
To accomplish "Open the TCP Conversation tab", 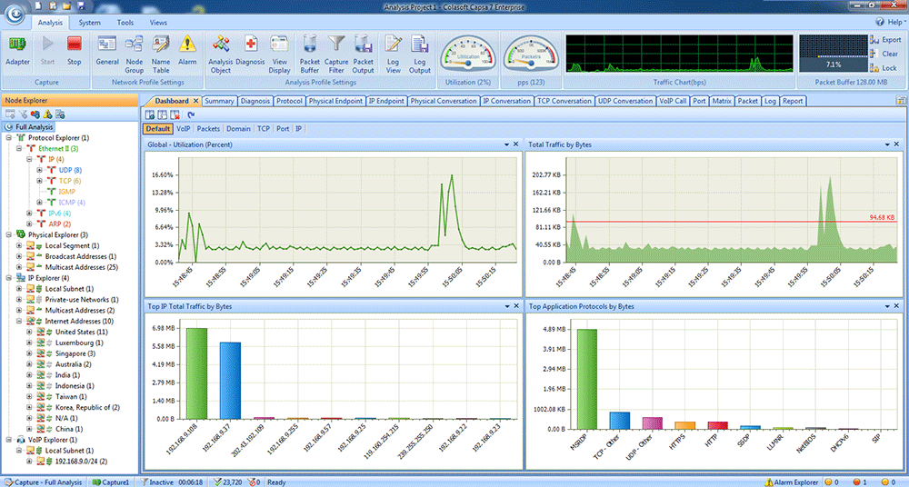I will [564, 101].
